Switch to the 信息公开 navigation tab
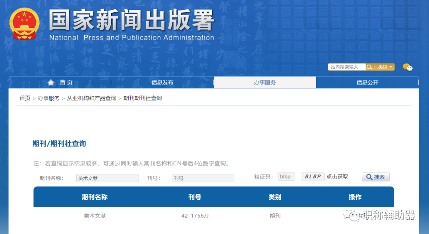The width and height of the screenshot is (429, 234). tap(367, 82)
